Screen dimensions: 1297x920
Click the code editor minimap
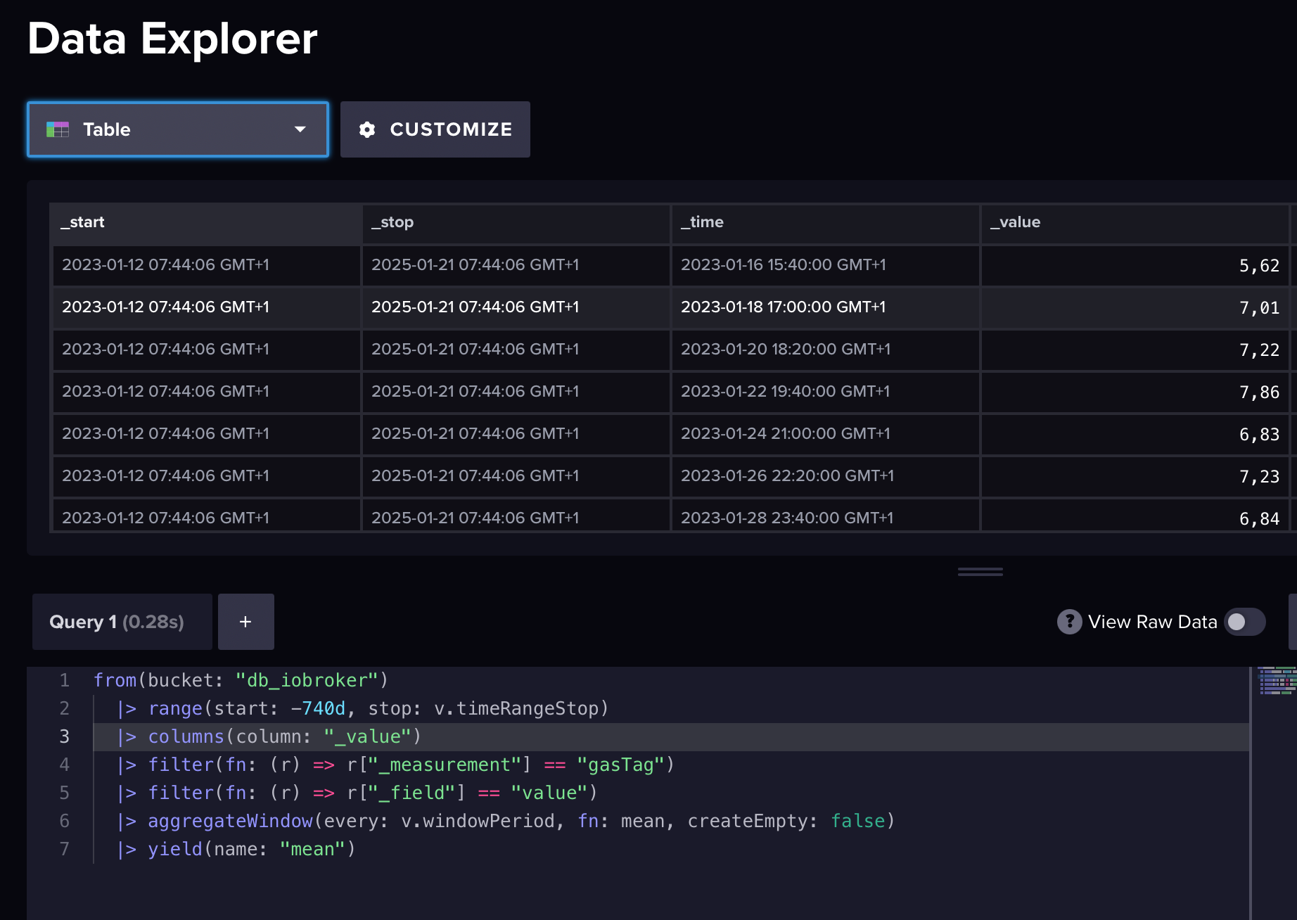[1277, 681]
